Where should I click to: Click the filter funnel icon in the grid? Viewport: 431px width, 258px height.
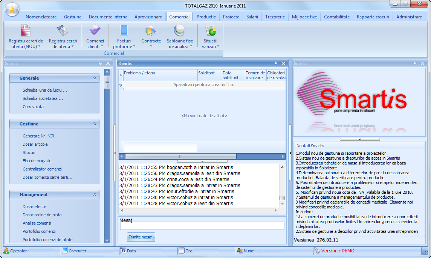[x=121, y=86]
